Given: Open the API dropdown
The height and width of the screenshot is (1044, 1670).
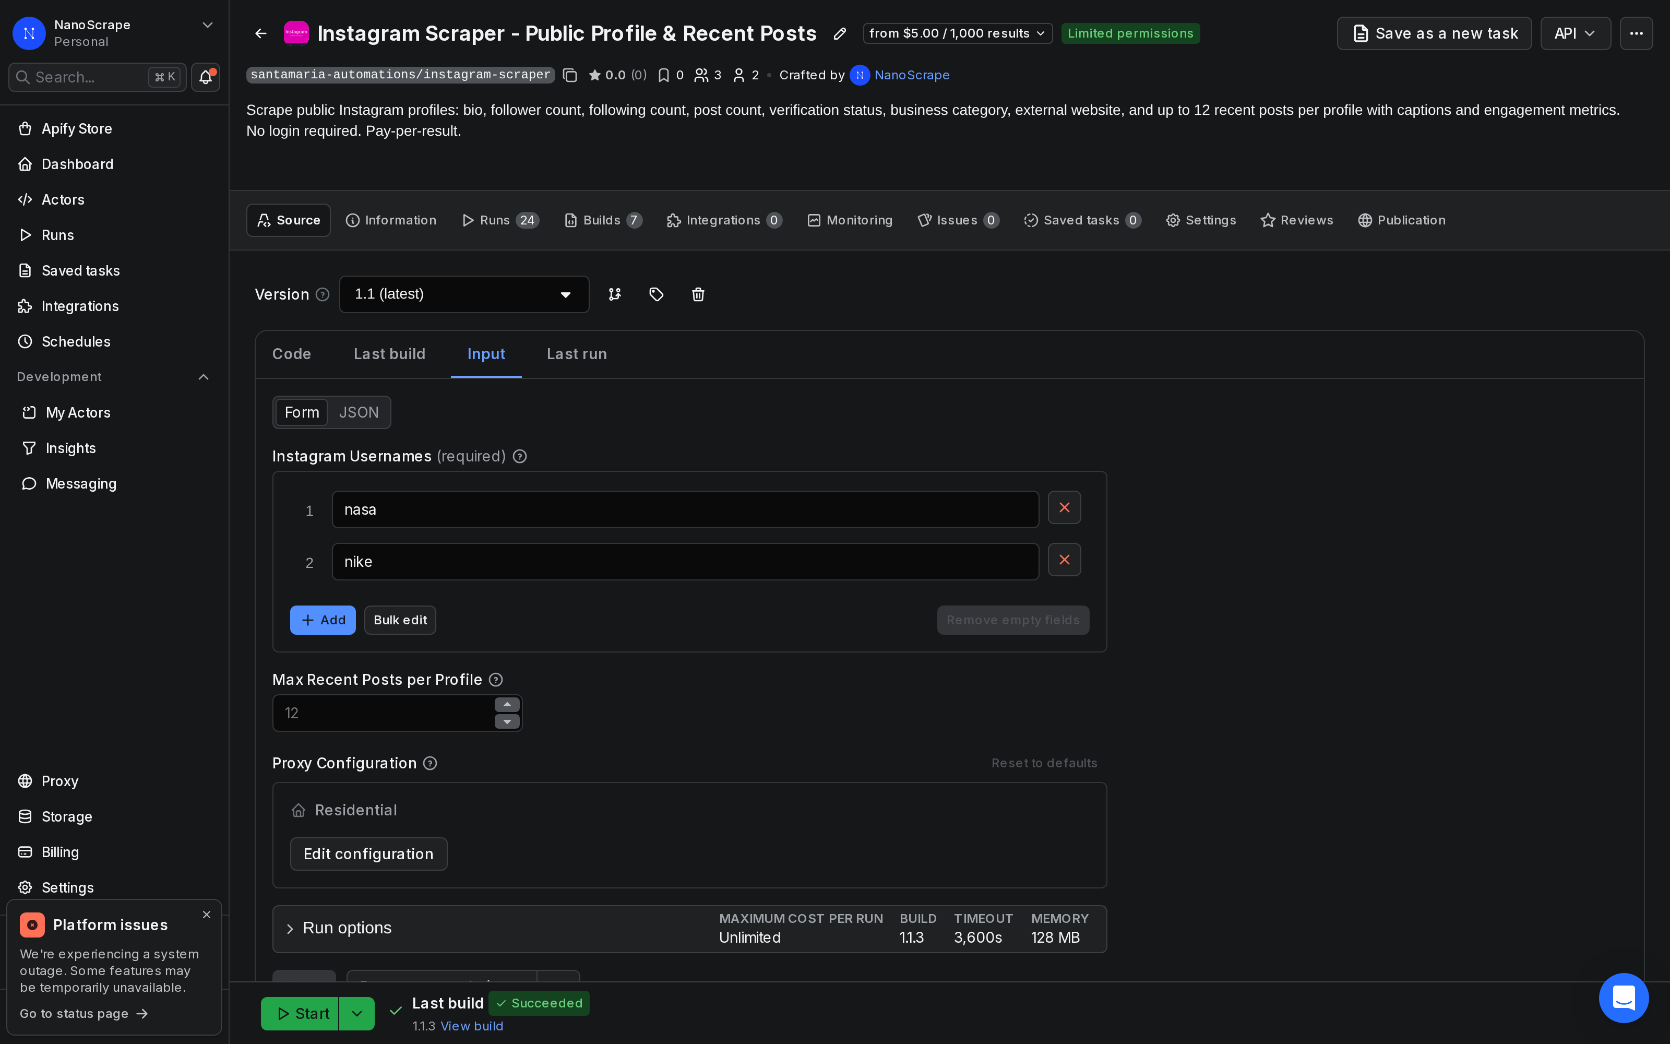Looking at the screenshot, I should click(x=1576, y=33).
